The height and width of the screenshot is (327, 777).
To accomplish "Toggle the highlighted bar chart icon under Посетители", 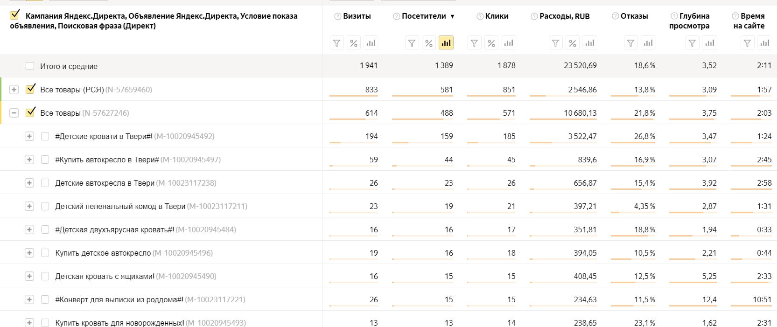I will click(x=446, y=43).
